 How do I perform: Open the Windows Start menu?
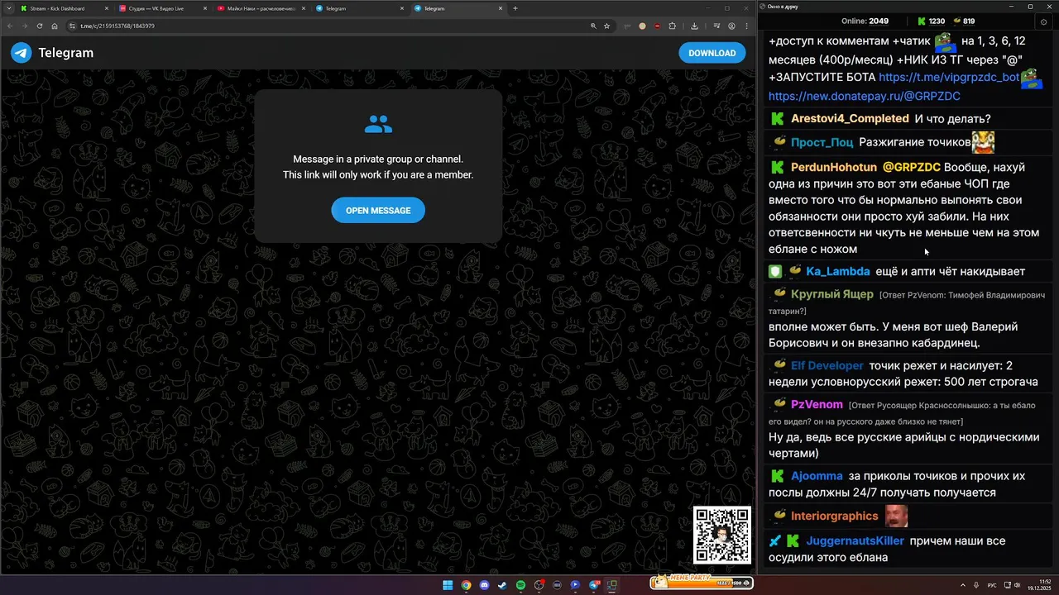tap(448, 585)
